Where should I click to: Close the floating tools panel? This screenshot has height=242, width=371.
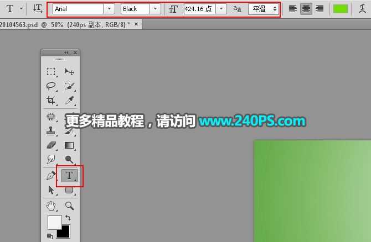click(75, 52)
